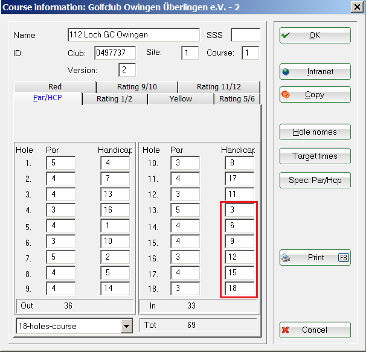Click the Handicap field for hole 2

115,179
